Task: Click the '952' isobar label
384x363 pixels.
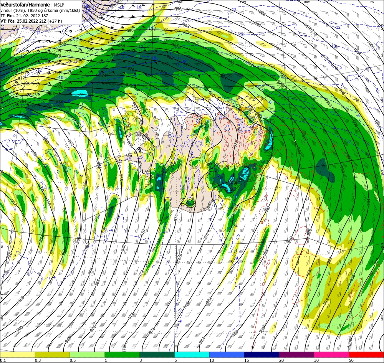Action: pyautogui.click(x=14, y=202)
